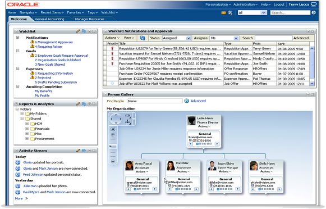Refresh the Watchlist panel
The height and width of the screenshot is (209, 326).
pyautogui.click(x=84, y=31)
